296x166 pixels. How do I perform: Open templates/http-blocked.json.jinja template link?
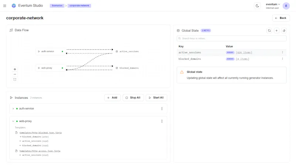41,133
